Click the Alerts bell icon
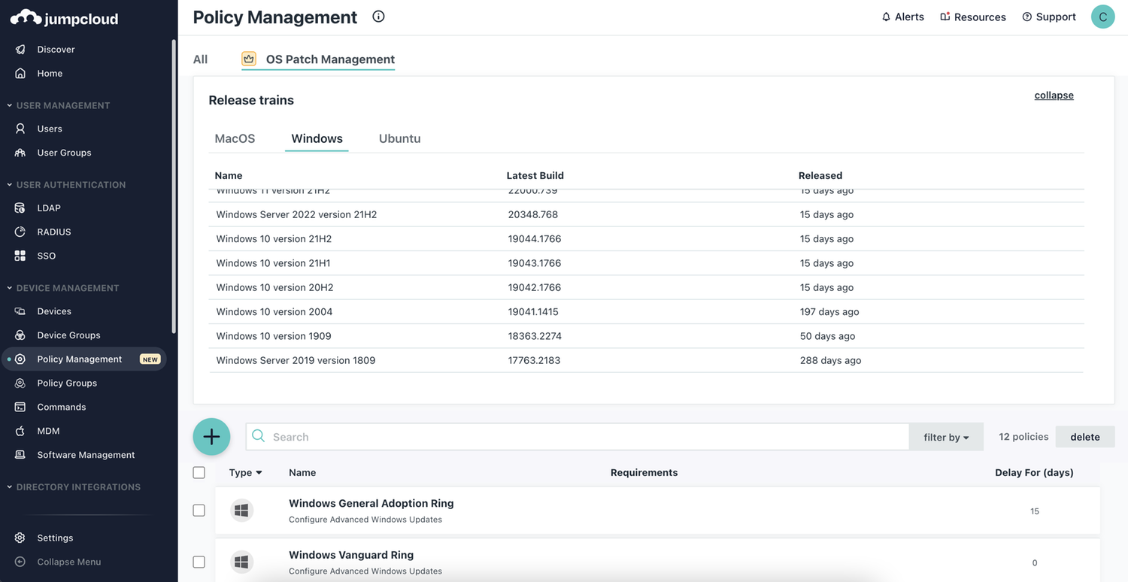This screenshot has width=1128, height=582. point(886,17)
